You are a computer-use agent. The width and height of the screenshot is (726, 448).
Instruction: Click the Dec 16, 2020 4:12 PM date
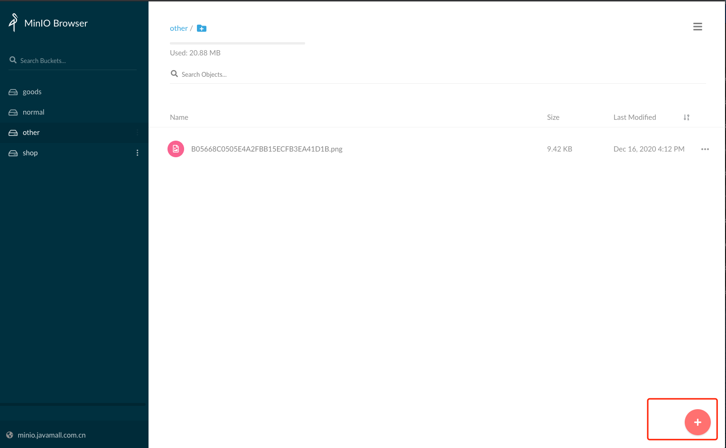[649, 149]
